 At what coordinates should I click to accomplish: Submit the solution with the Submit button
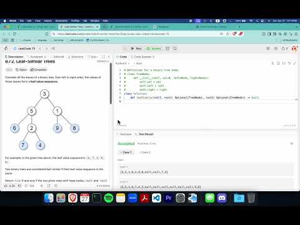[x=154, y=49]
